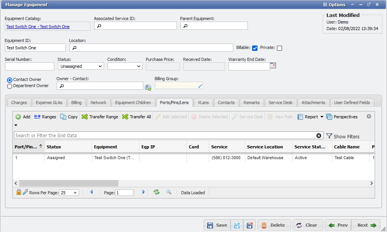Uncheck the Billable checkbox
Image resolution: width=387 pixels, height=232 pixels.
click(255, 48)
